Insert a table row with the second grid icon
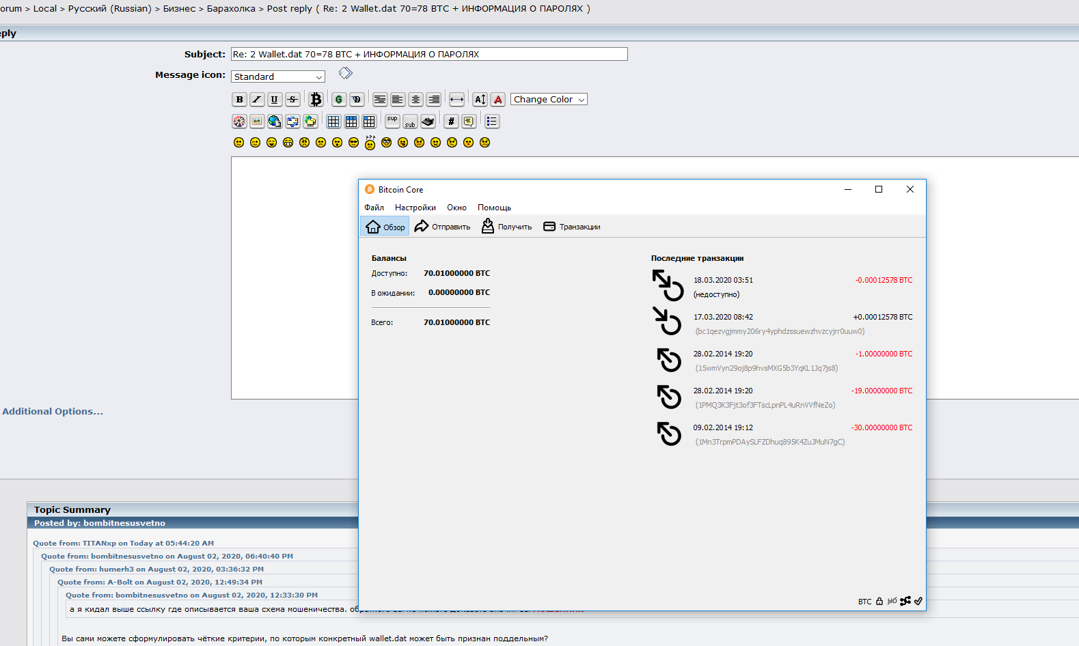 click(x=351, y=122)
